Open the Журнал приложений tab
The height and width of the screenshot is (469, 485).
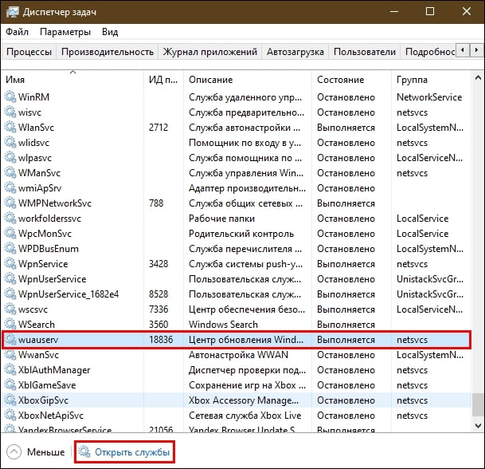[x=210, y=51]
